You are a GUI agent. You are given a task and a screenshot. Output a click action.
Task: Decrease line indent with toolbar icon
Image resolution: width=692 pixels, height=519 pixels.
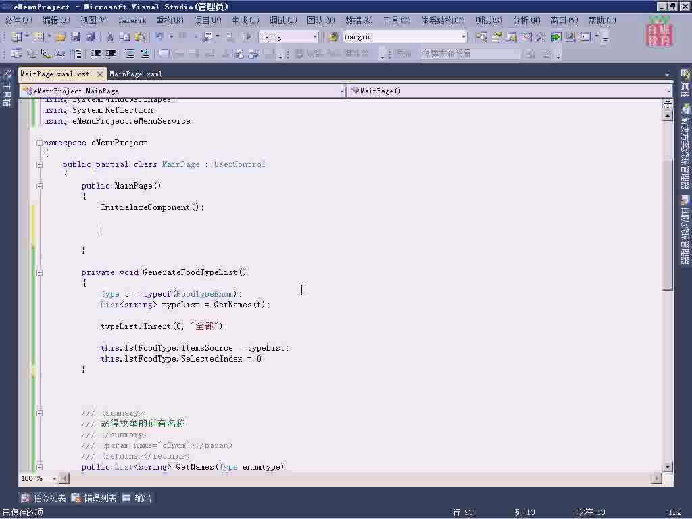coord(96,54)
